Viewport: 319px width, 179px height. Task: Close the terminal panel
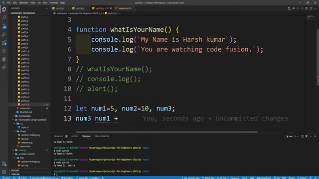[x=315, y=136]
